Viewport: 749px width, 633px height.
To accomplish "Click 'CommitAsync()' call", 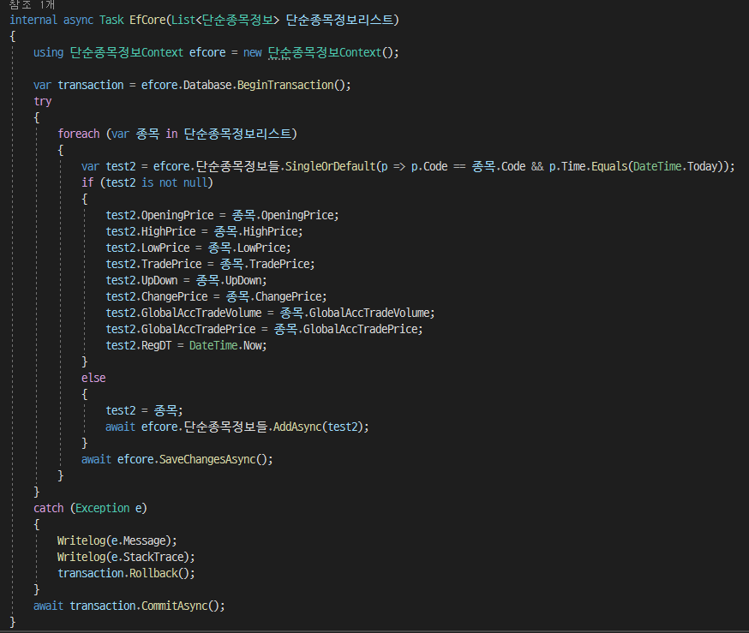I will 181,606.
